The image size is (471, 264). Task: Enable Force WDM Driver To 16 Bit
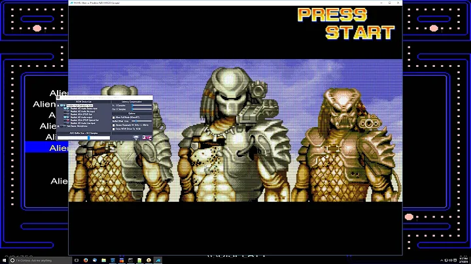114,129
